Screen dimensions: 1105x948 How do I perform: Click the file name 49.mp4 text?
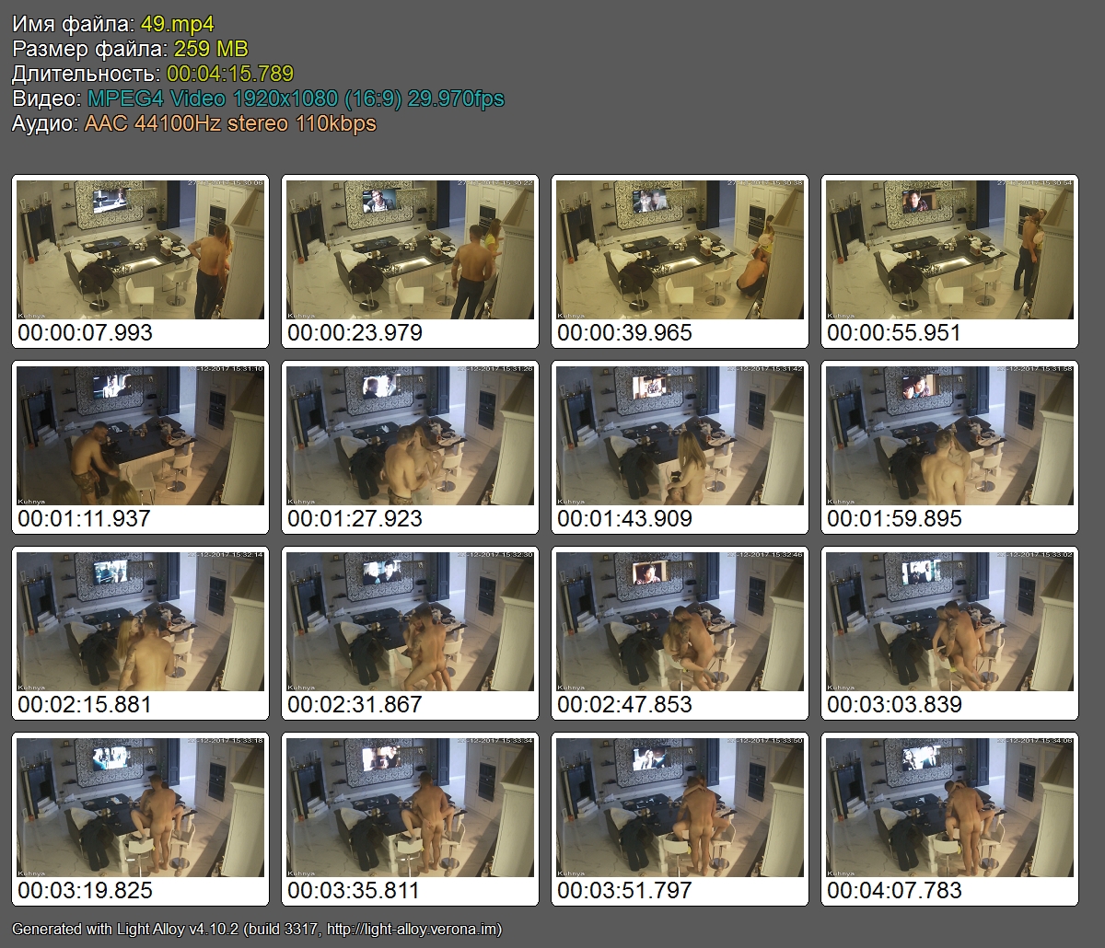click(178, 25)
